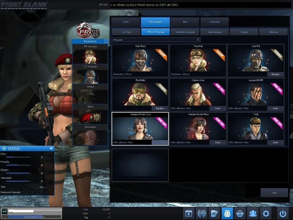Select the Tarantula character card
Image resolution: width=293 pixels, height=220 pixels.
pyautogui.click(x=198, y=60)
